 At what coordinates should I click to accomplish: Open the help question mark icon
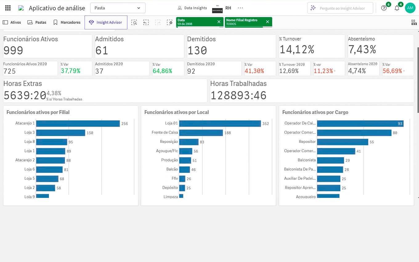pyautogui.click(x=384, y=8)
